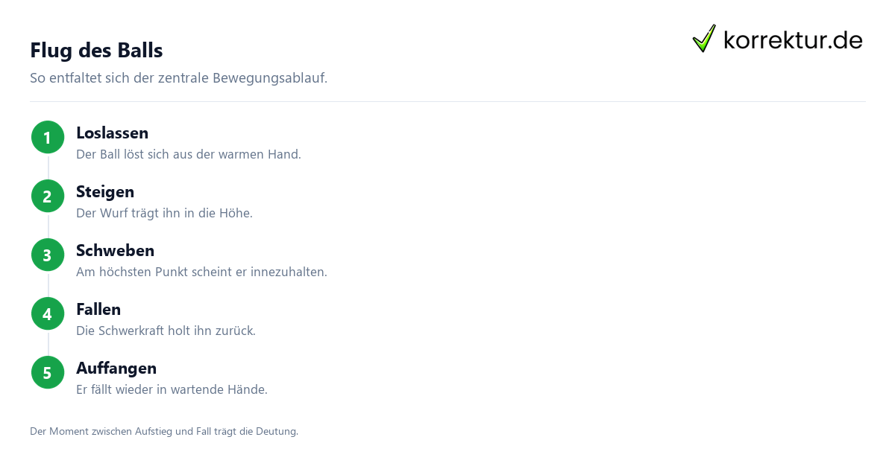Select the step 4 number badge
Image resolution: width=895 pixels, height=469 pixels.
(x=48, y=313)
